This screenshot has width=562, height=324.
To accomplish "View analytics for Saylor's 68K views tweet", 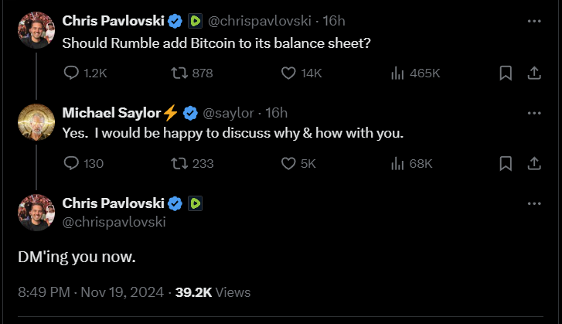I will (x=398, y=163).
